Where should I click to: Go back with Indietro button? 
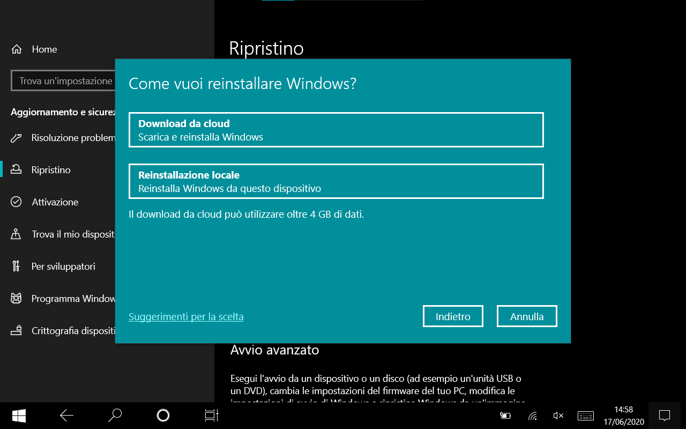453,316
